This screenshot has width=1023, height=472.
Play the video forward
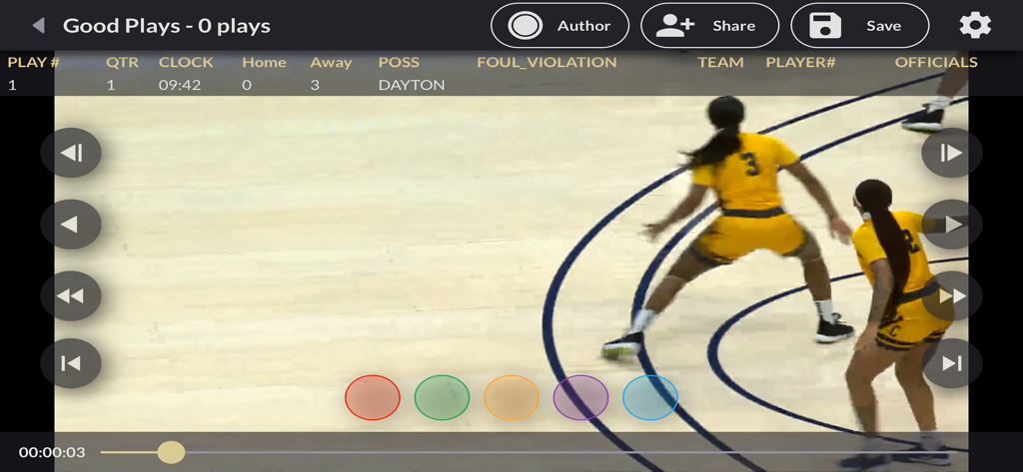952,225
